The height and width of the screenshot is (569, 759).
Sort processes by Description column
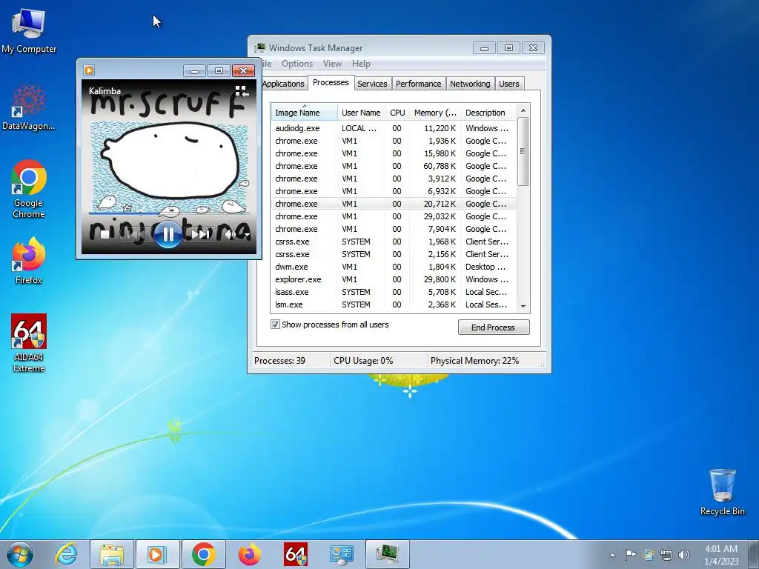click(x=488, y=113)
